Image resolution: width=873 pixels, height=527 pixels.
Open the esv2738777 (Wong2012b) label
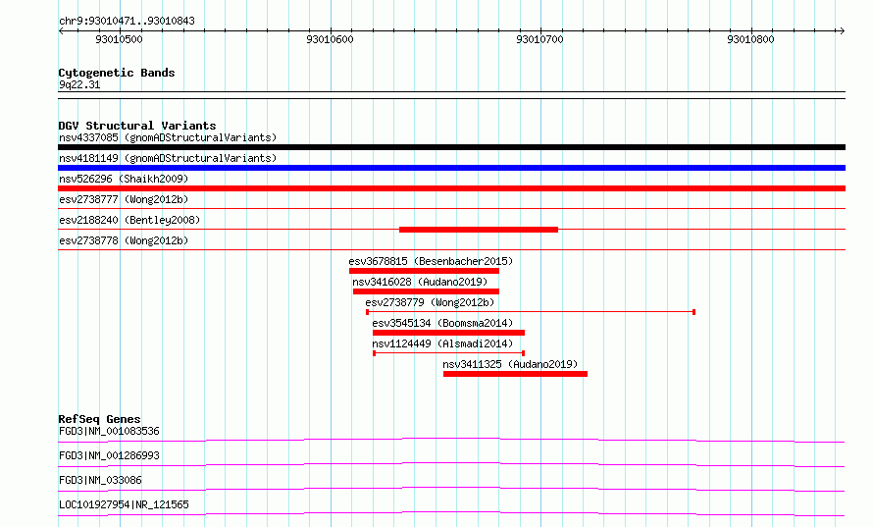click(124, 199)
